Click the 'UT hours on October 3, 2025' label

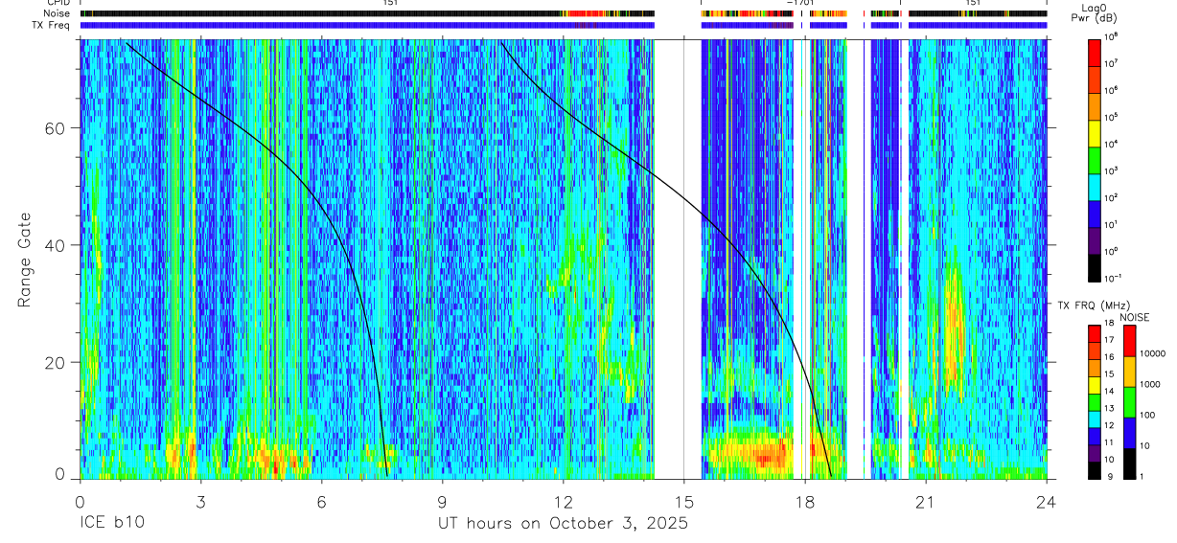point(563,524)
